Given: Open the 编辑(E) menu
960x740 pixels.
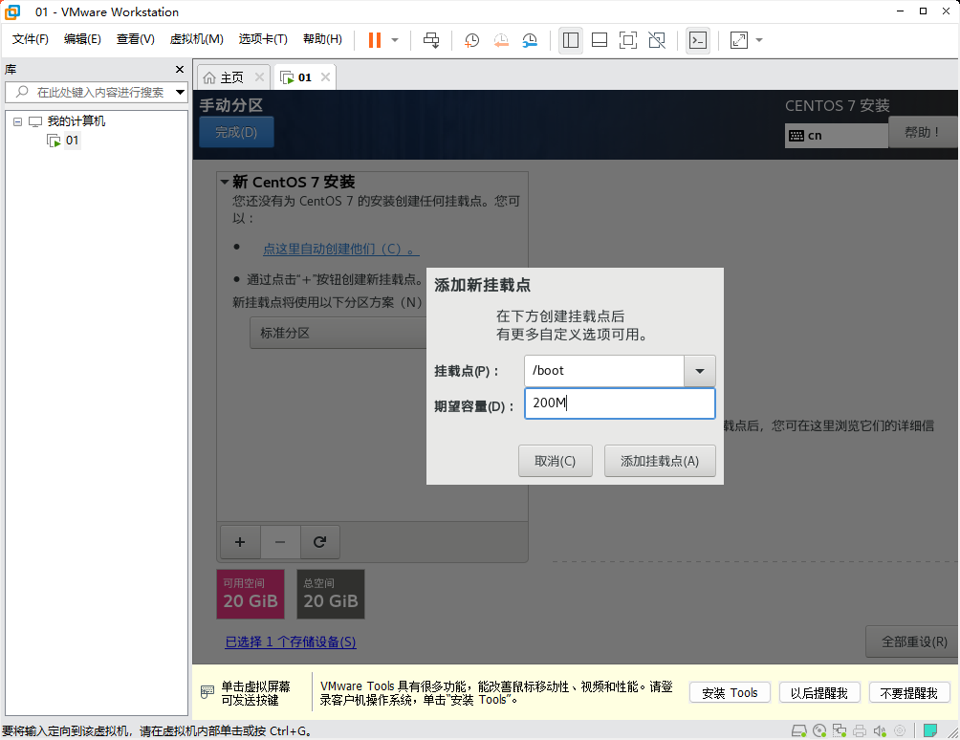Looking at the screenshot, I should point(82,39).
